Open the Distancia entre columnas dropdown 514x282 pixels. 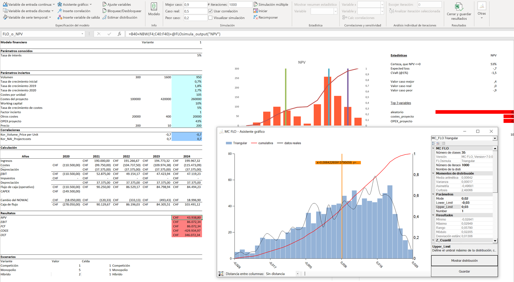pyautogui.click(x=298, y=274)
